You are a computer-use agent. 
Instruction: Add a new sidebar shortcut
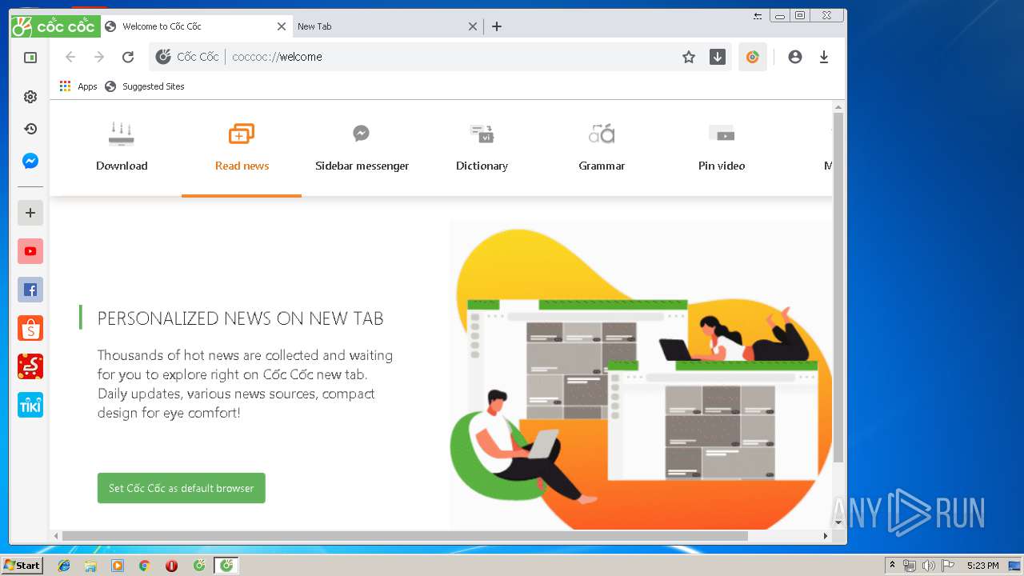pyautogui.click(x=30, y=213)
